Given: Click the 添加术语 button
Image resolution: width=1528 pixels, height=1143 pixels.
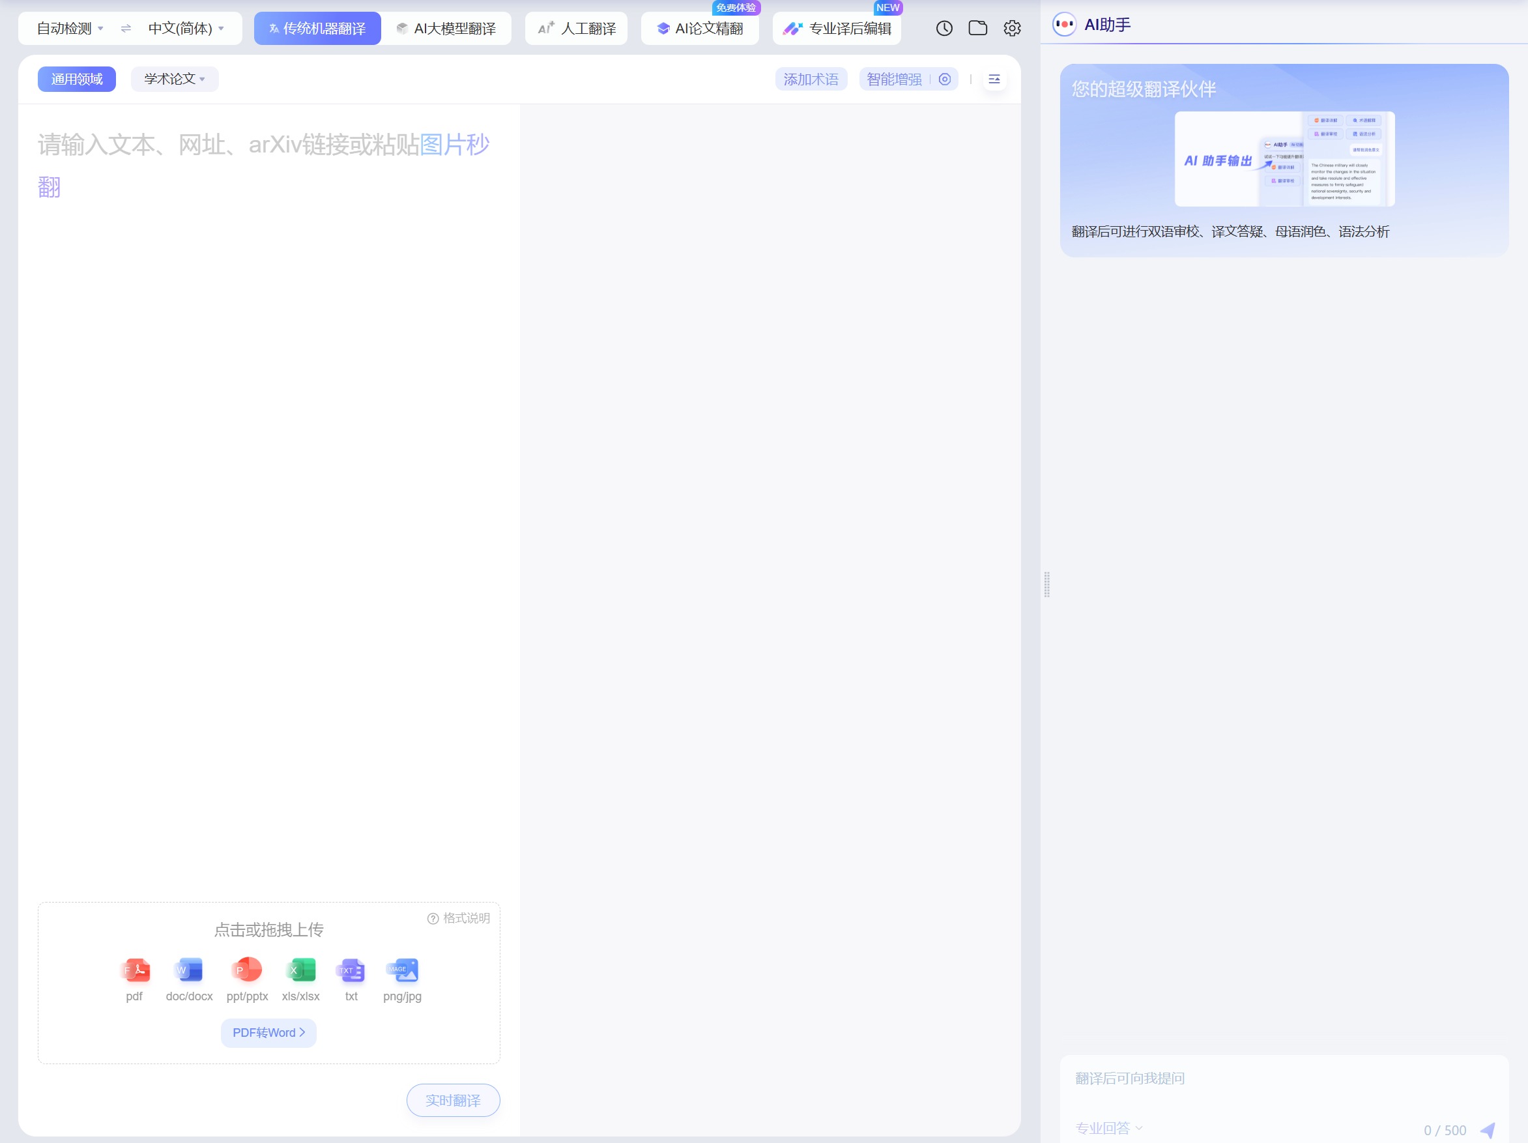Looking at the screenshot, I should [811, 80].
